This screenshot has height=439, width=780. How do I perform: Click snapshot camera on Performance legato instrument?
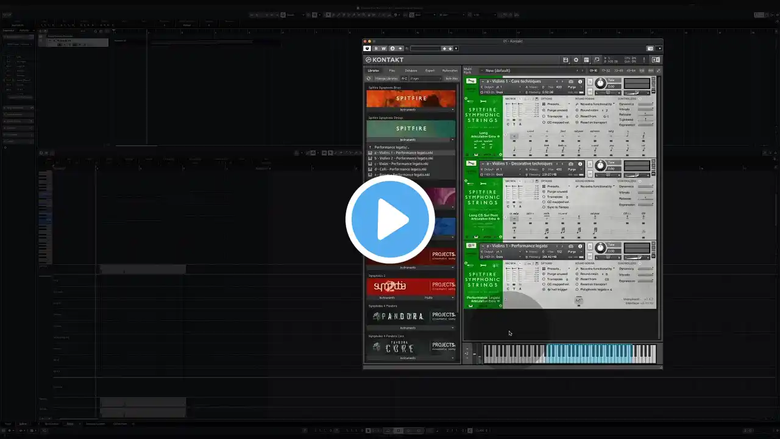point(571,246)
